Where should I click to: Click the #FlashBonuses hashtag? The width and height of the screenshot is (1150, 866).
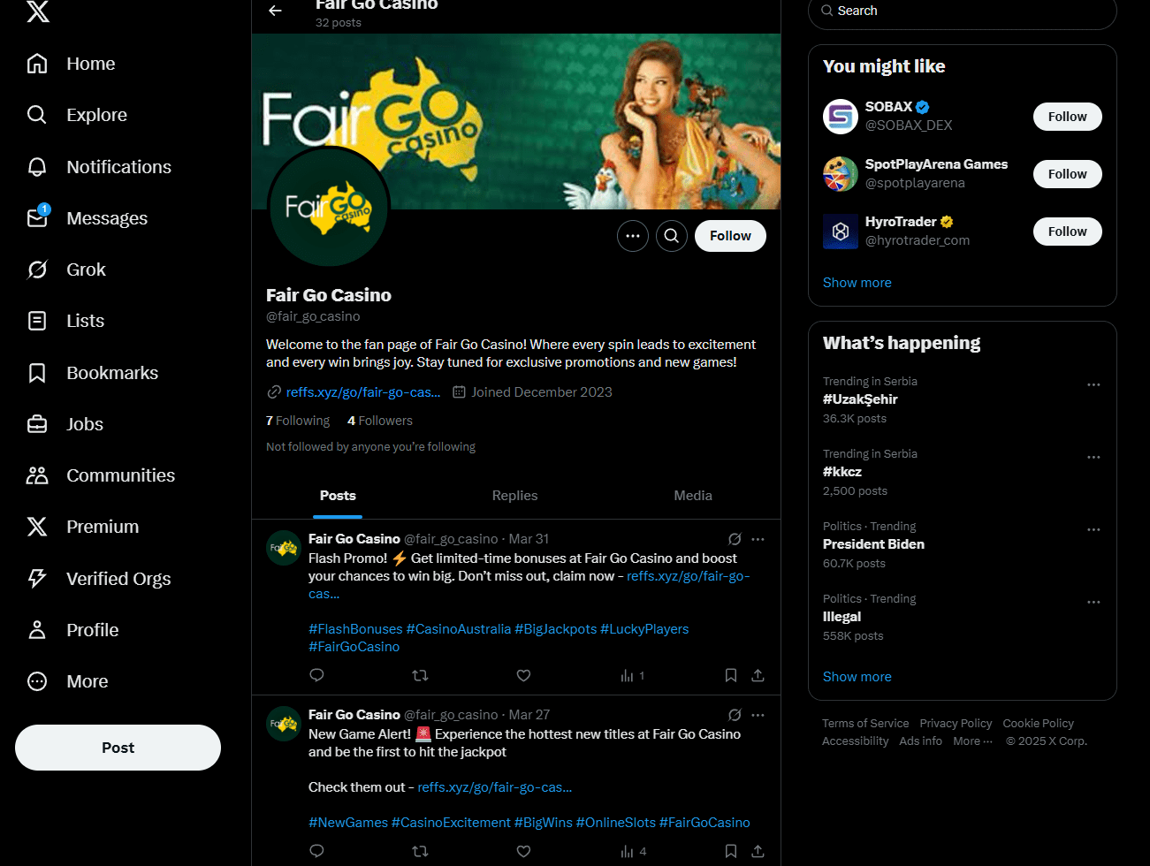[355, 629]
